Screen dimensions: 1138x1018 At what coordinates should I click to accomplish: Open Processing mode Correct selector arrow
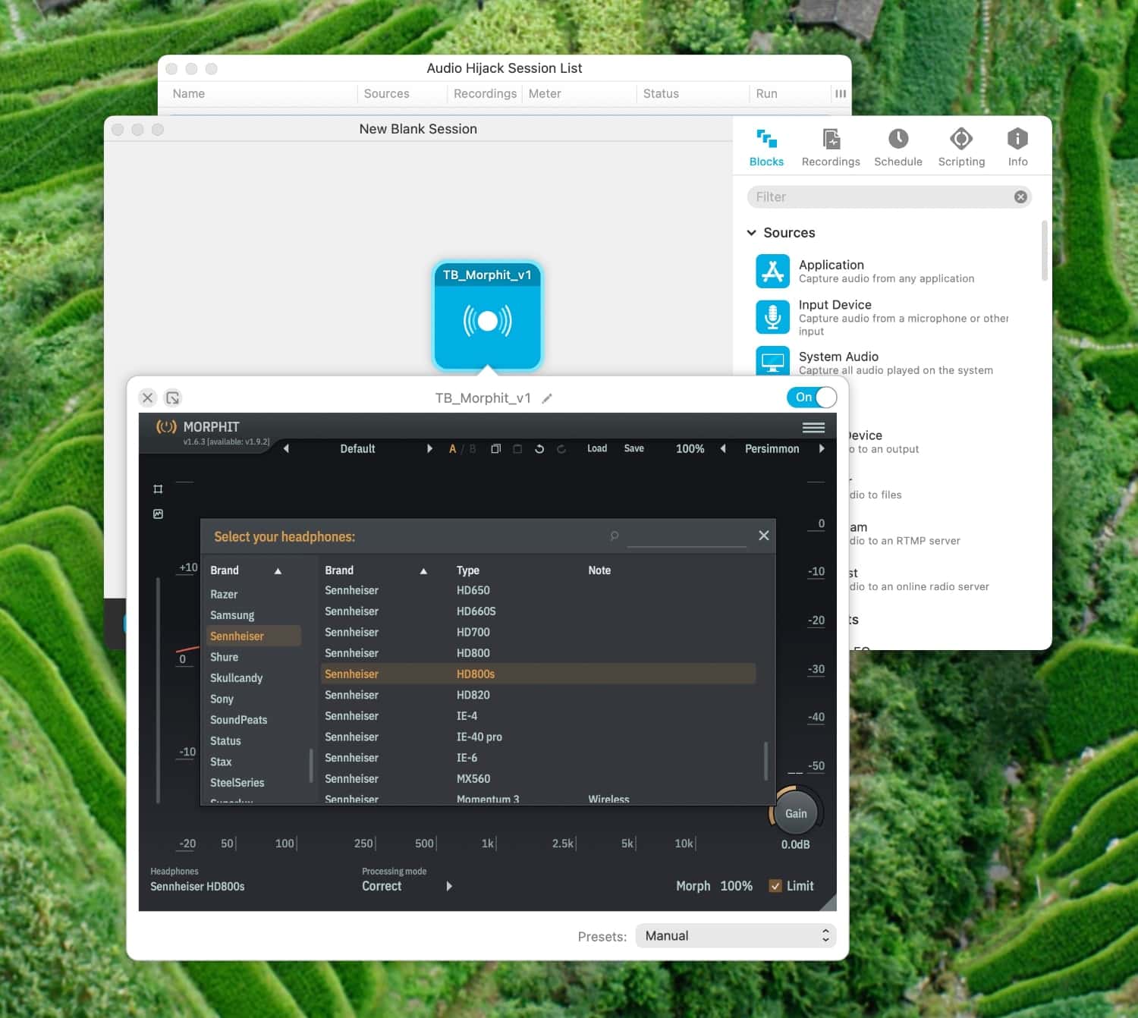pyautogui.click(x=449, y=886)
